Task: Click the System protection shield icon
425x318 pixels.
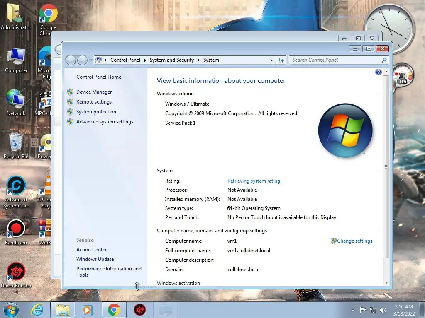Action: click(70, 112)
